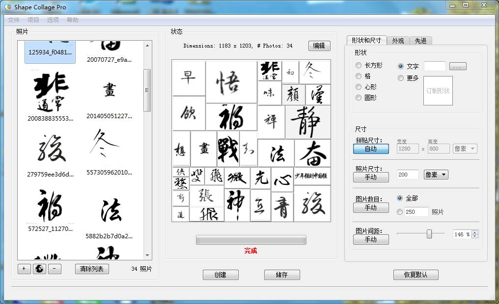Click the photo size 200 input field

408,175
